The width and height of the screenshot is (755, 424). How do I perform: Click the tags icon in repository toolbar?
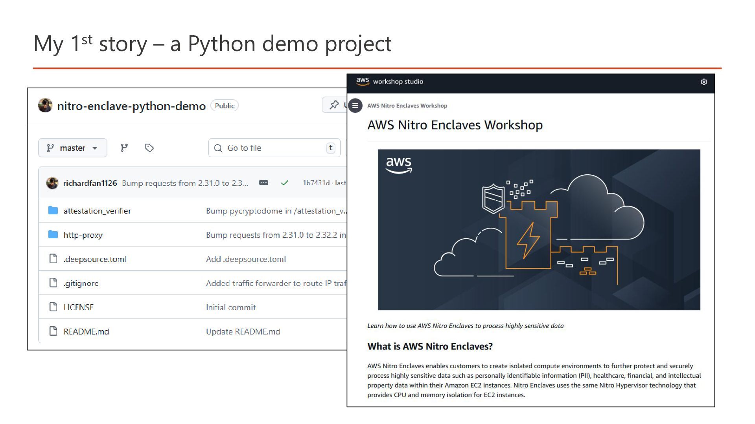click(149, 148)
